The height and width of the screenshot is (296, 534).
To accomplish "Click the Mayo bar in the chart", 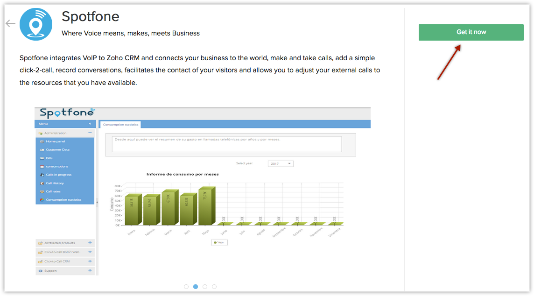I will (x=207, y=206).
